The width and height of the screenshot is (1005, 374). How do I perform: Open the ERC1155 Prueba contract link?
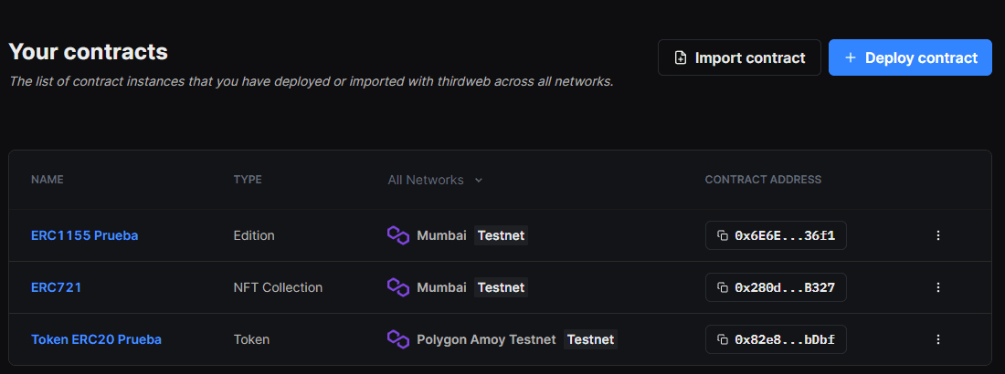point(85,235)
